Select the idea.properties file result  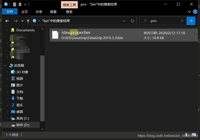124,35
